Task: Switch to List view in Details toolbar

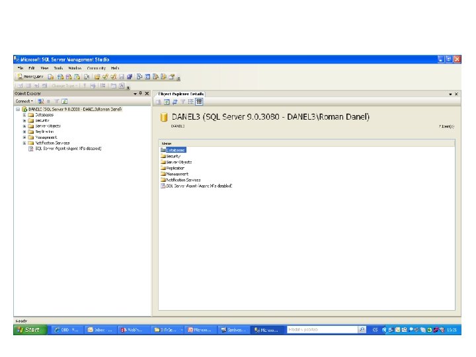Action: tap(190, 102)
